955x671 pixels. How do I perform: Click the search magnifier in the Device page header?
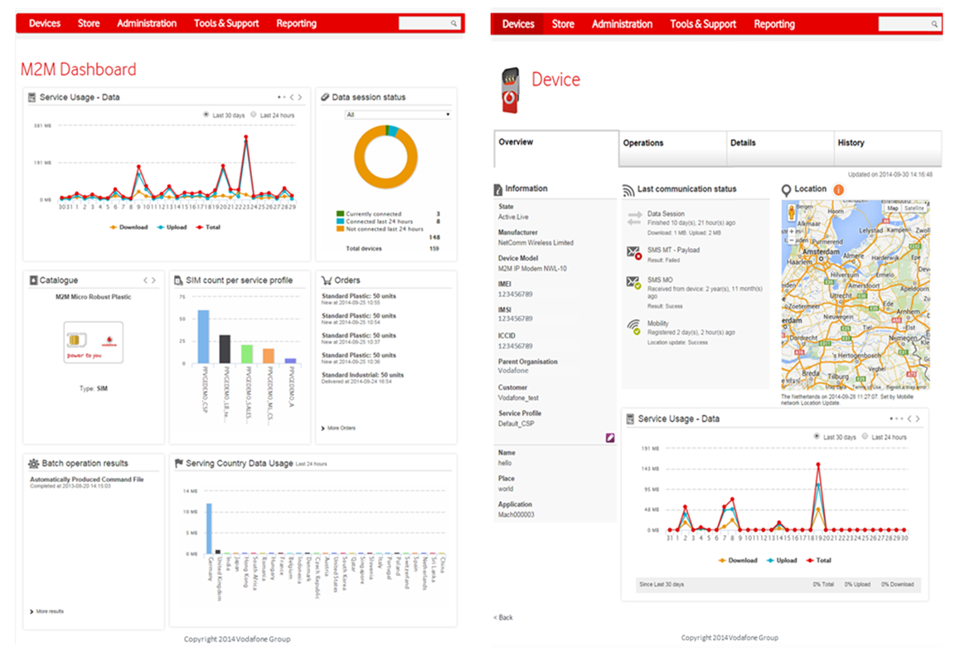[934, 24]
